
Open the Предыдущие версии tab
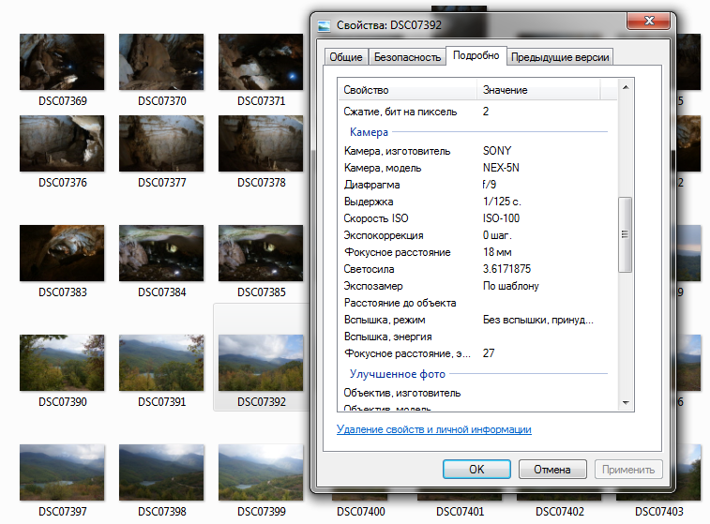(560, 57)
